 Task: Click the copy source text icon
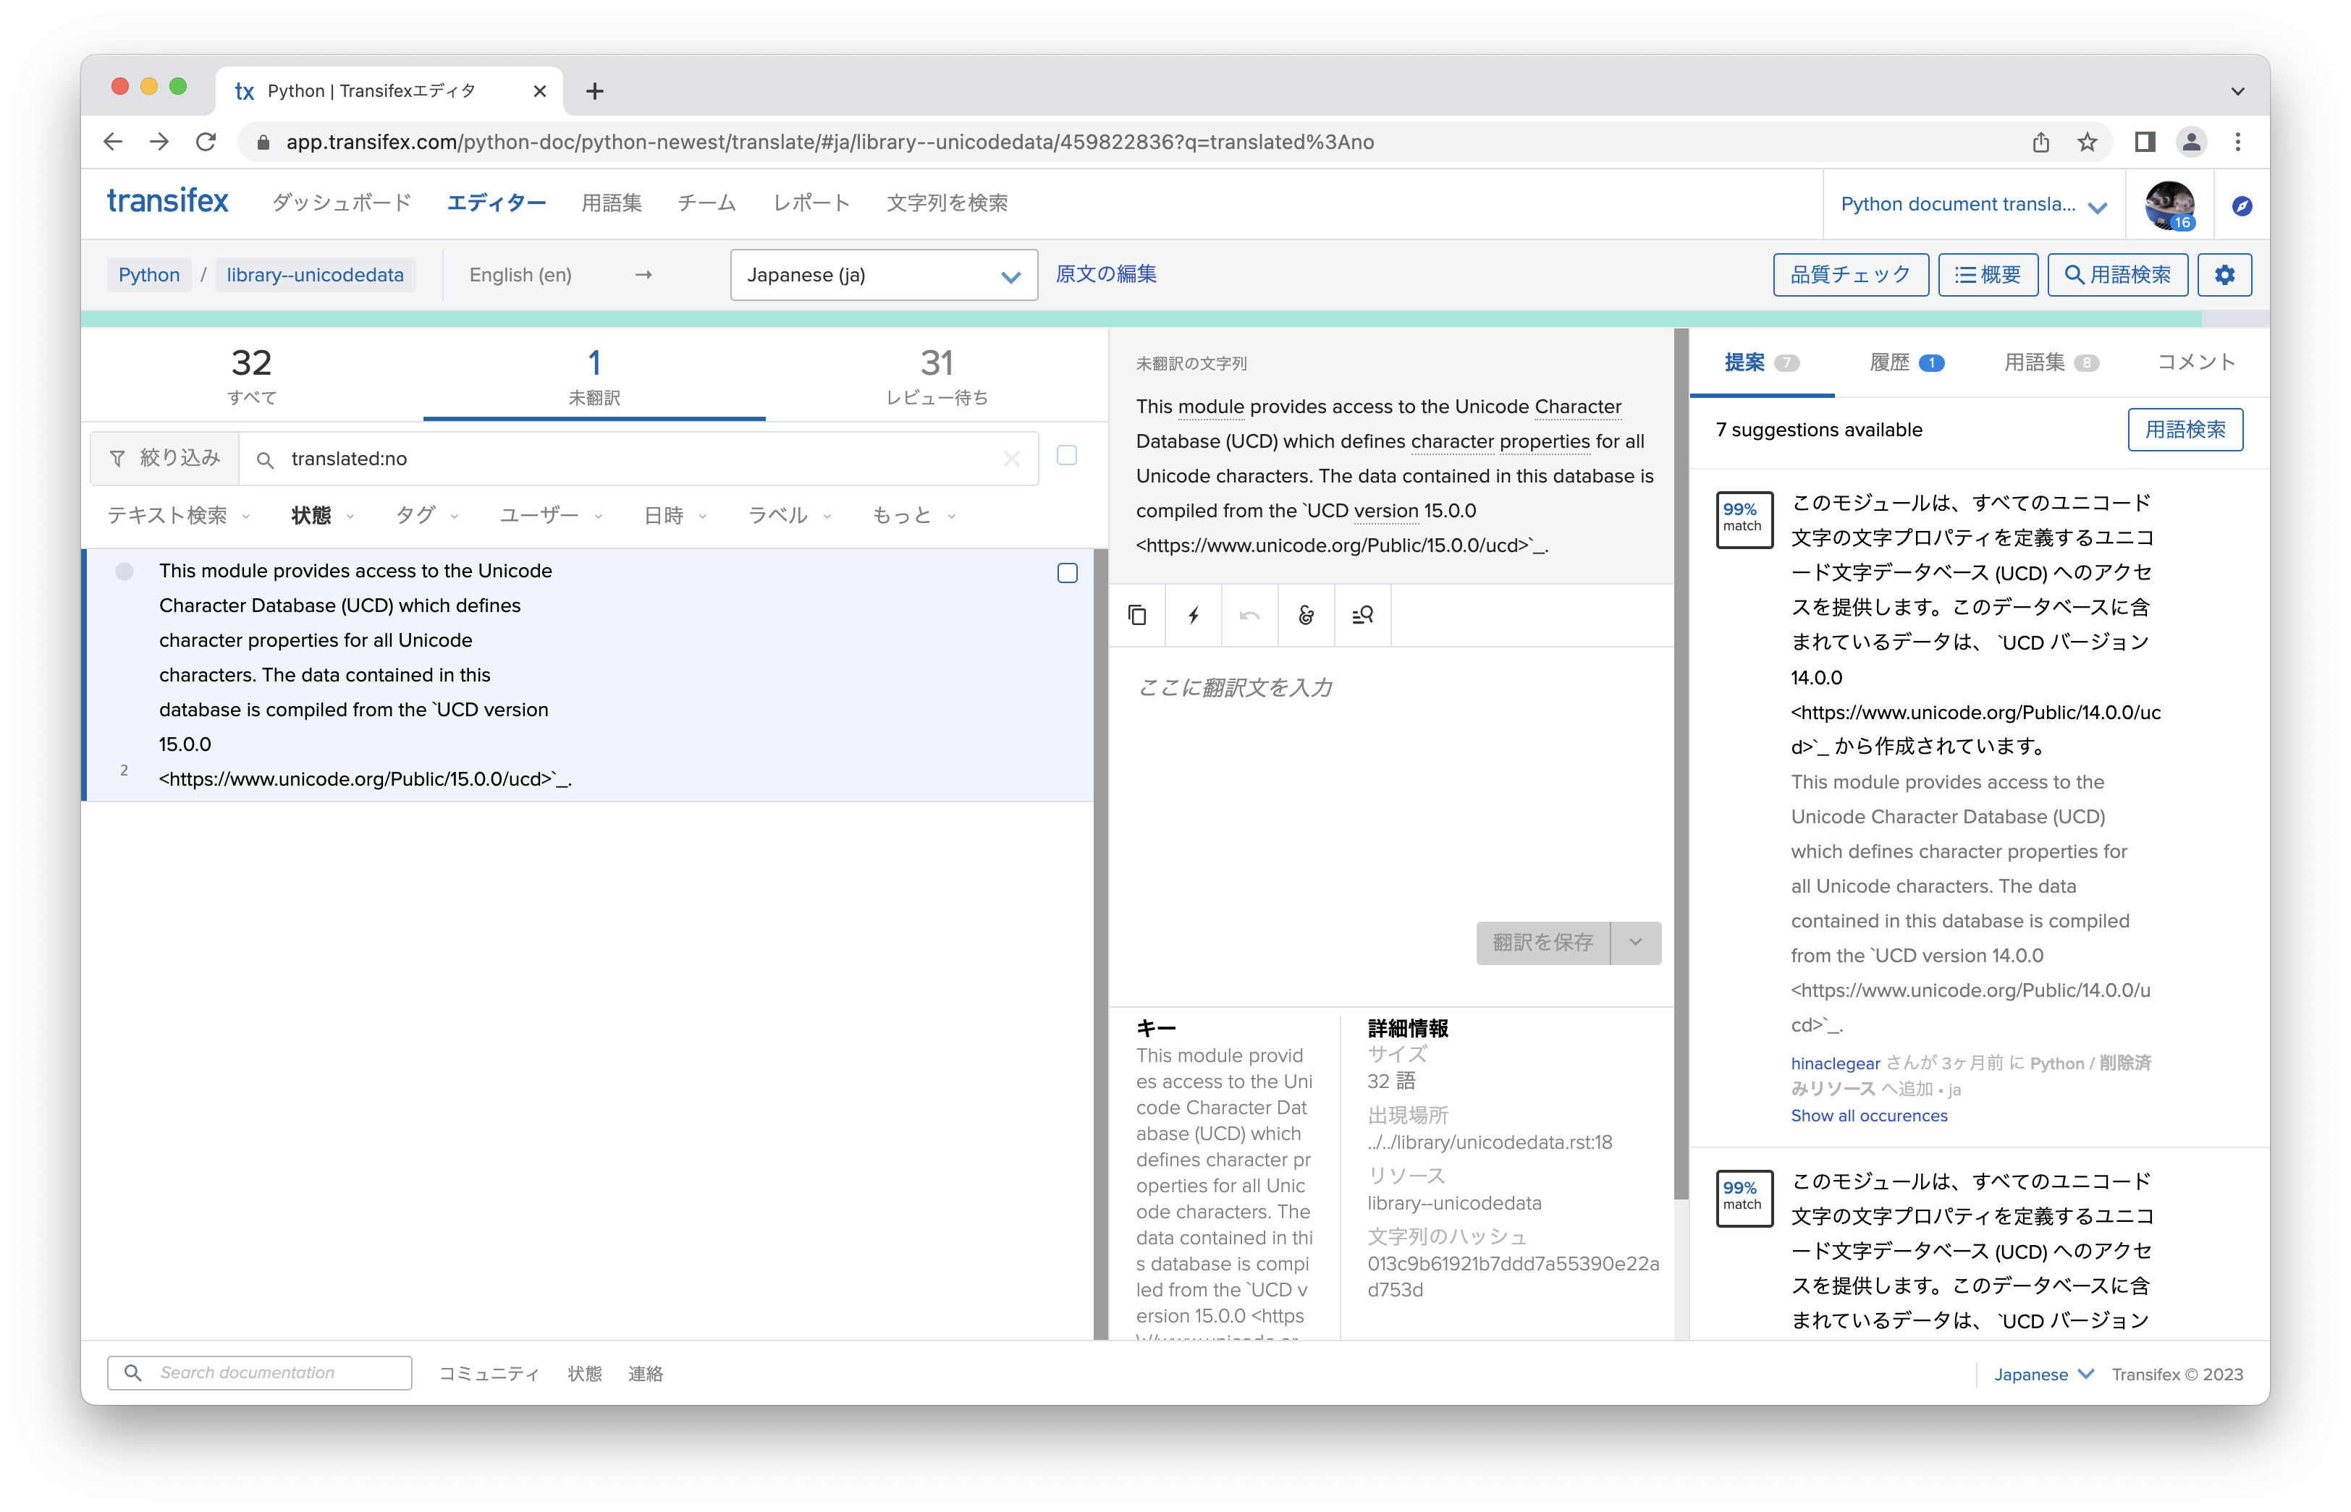coord(1137,616)
